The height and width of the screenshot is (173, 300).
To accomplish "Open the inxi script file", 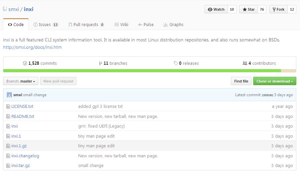I will click(x=15, y=126).
